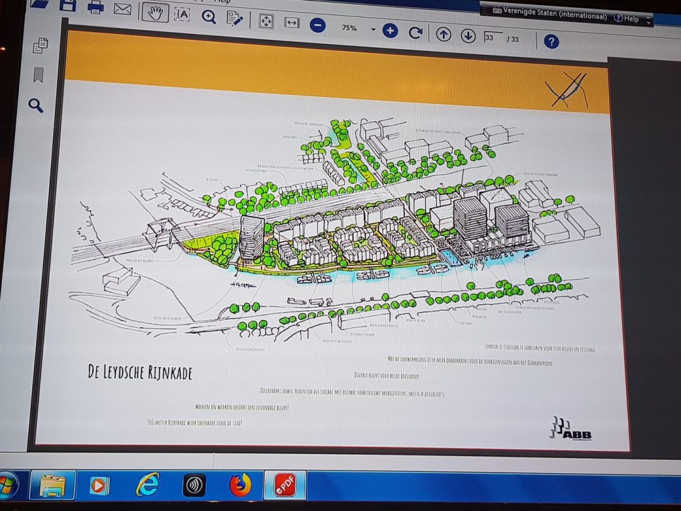The width and height of the screenshot is (681, 511).
Task: Toggle the search sidebar panel
Action: click(36, 105)
